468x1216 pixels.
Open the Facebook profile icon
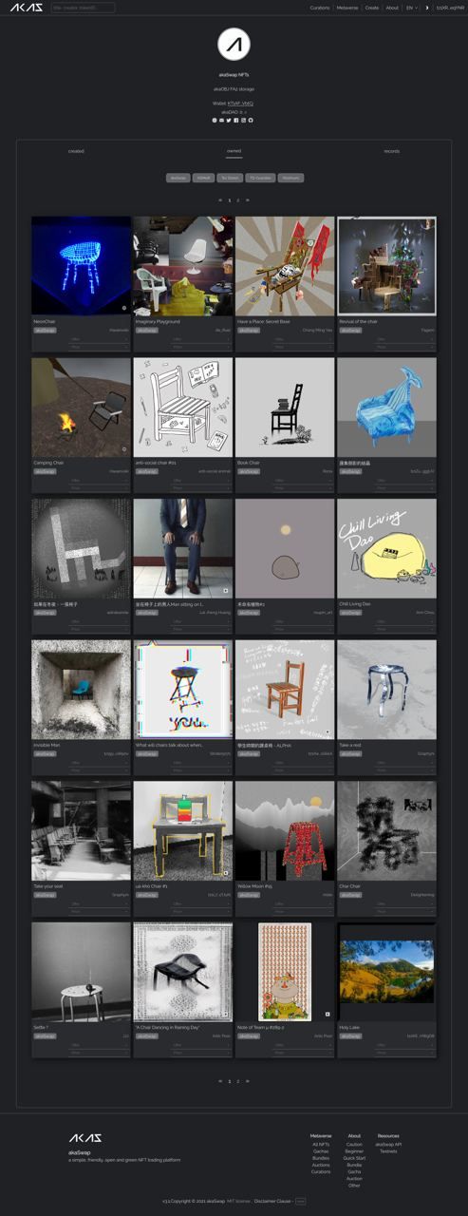(236, 120)
